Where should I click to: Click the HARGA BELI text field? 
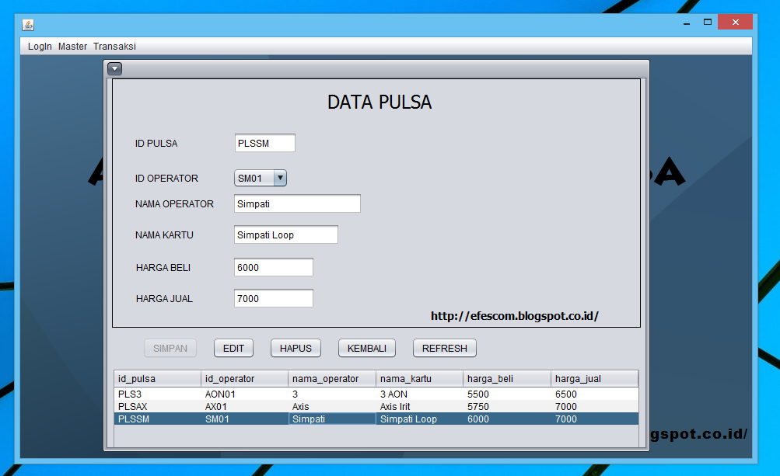point(272,266)
